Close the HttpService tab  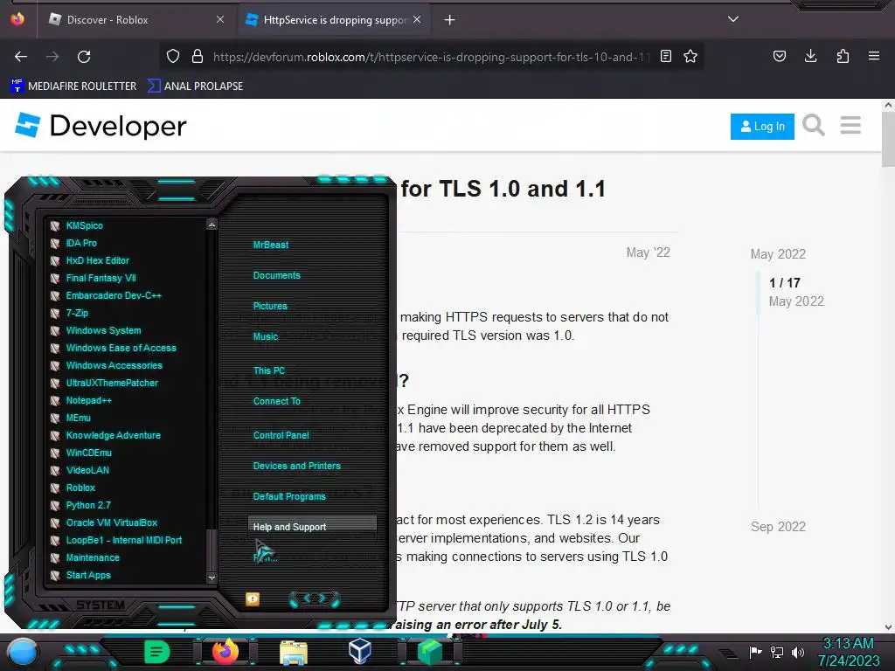point(417,19)
